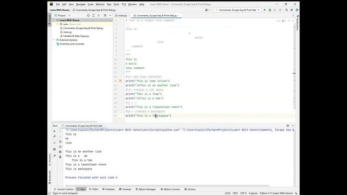This screenshot has height=195, width=347.
Task: Collapse all in Project panel toolbar
Action: click(99, 16)
